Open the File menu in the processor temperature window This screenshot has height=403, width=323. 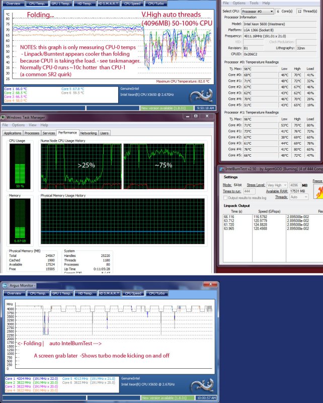click(226, 3)
